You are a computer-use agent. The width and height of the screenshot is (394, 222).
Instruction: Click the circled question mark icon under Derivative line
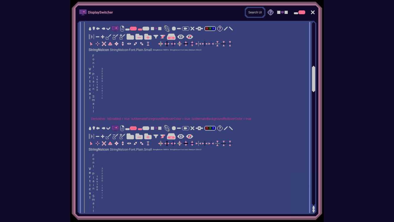pos(220,128)
